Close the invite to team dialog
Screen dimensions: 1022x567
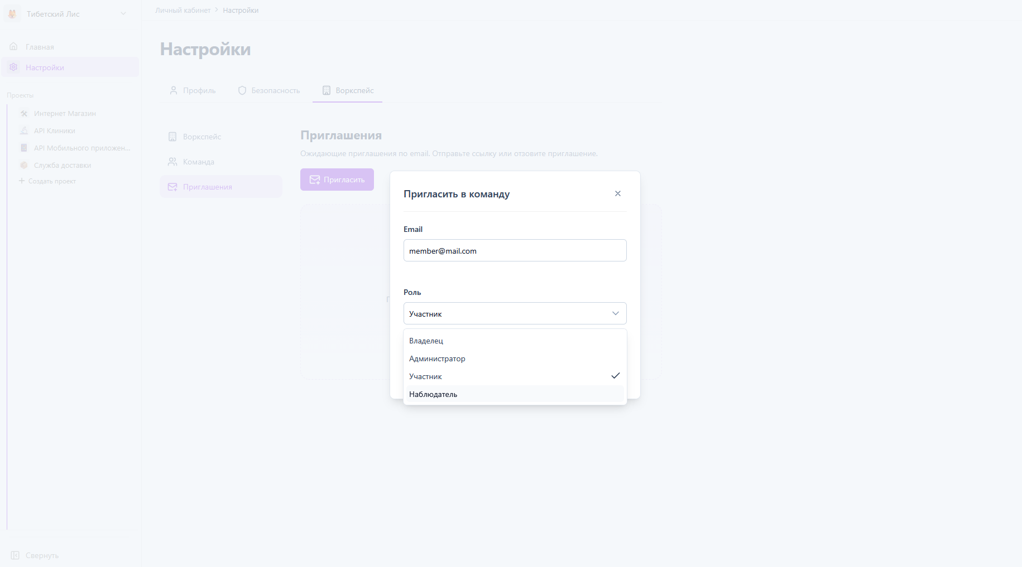pos(617,193)
